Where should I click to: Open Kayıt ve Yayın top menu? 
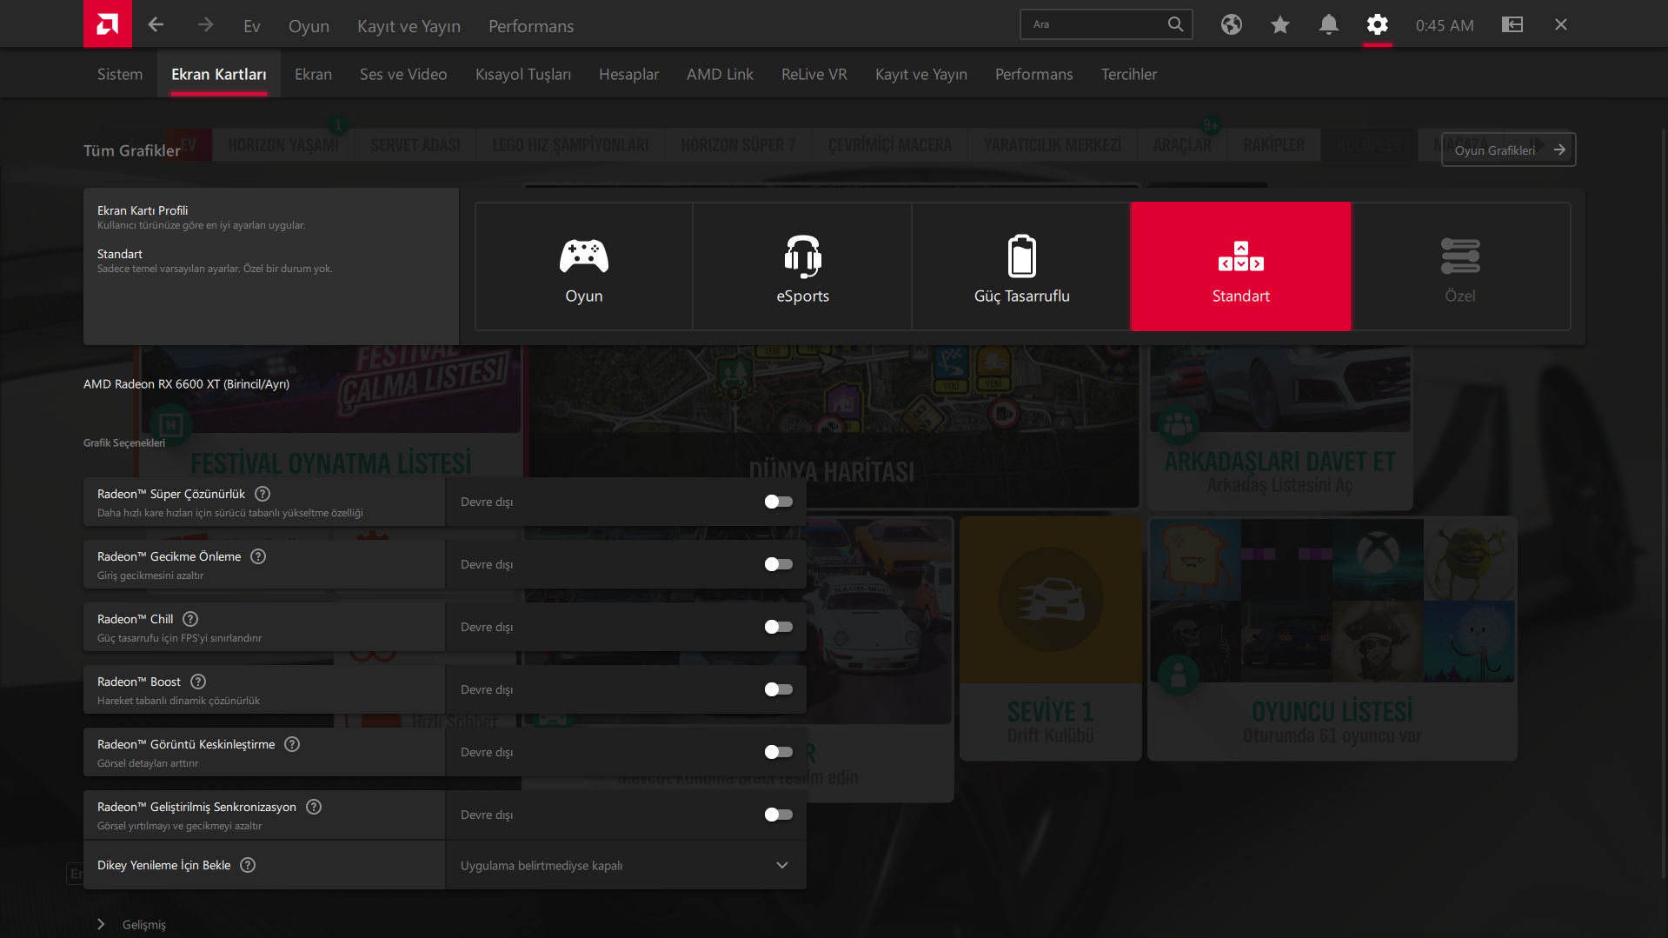[x=409, y=26]
